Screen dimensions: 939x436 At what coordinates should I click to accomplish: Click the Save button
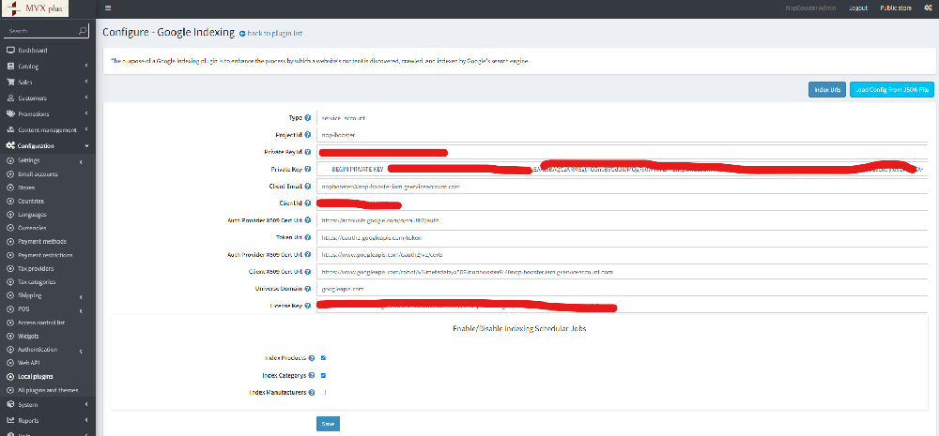point(328,424)
